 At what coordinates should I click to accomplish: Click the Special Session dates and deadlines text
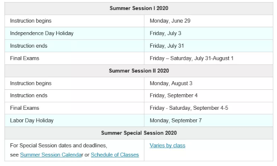tap(59, 146)
